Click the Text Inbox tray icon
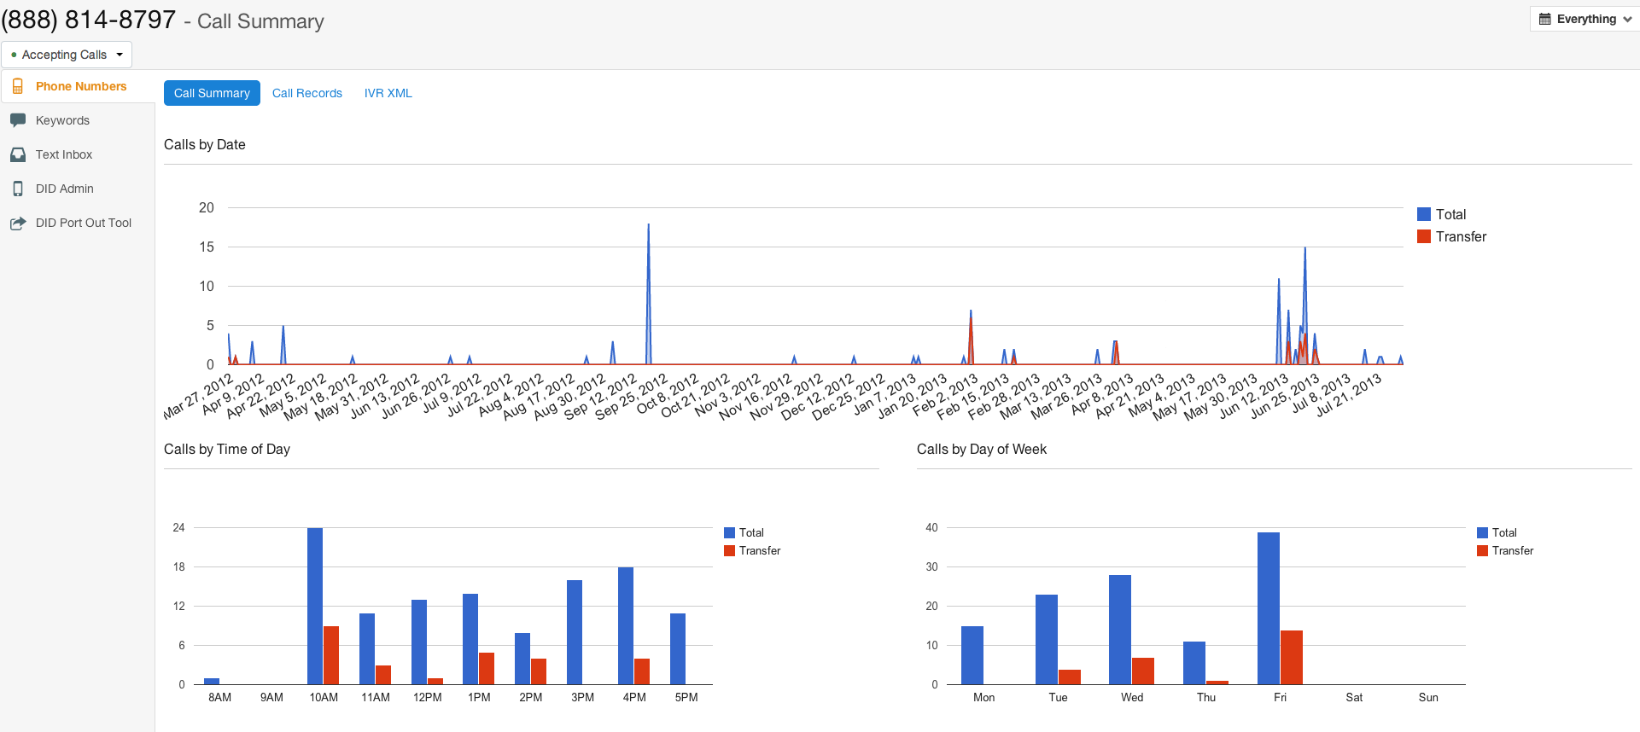 (x=18, y=154)
